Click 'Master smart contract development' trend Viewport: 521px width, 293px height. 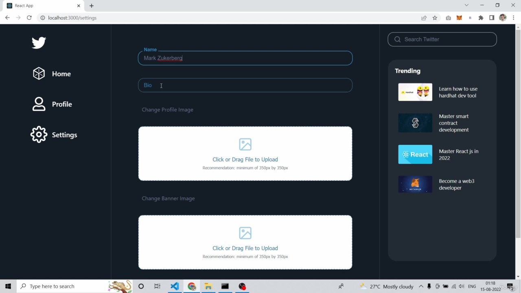tap(454, 123)
